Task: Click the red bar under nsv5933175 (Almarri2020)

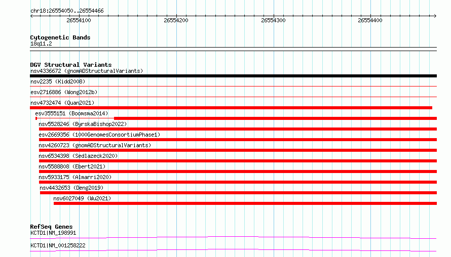Action: click(x=238, y=182)
